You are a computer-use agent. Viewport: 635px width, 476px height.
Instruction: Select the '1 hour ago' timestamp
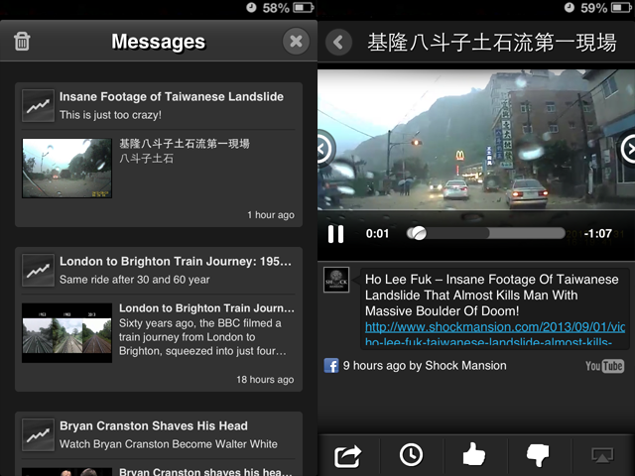pos(271,215)
